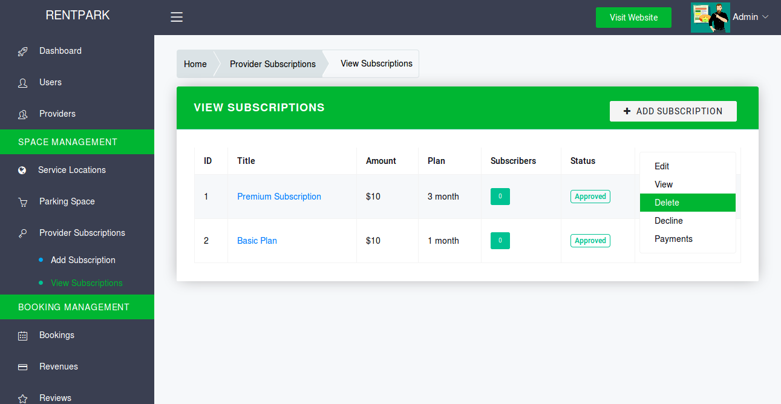The image size is (781, 404).
Task: Select View from the action menu
Action: coord(688,184)
